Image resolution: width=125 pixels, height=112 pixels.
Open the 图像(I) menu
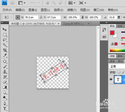pyautogui.click(x=33, y=10)
